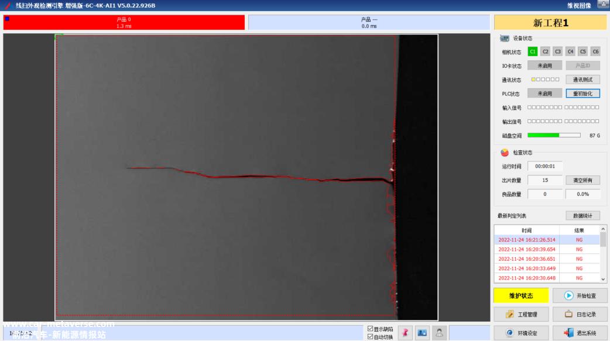Click the 87 G disk space value
This screenshot has width=610, height=341.
[594, 135]
